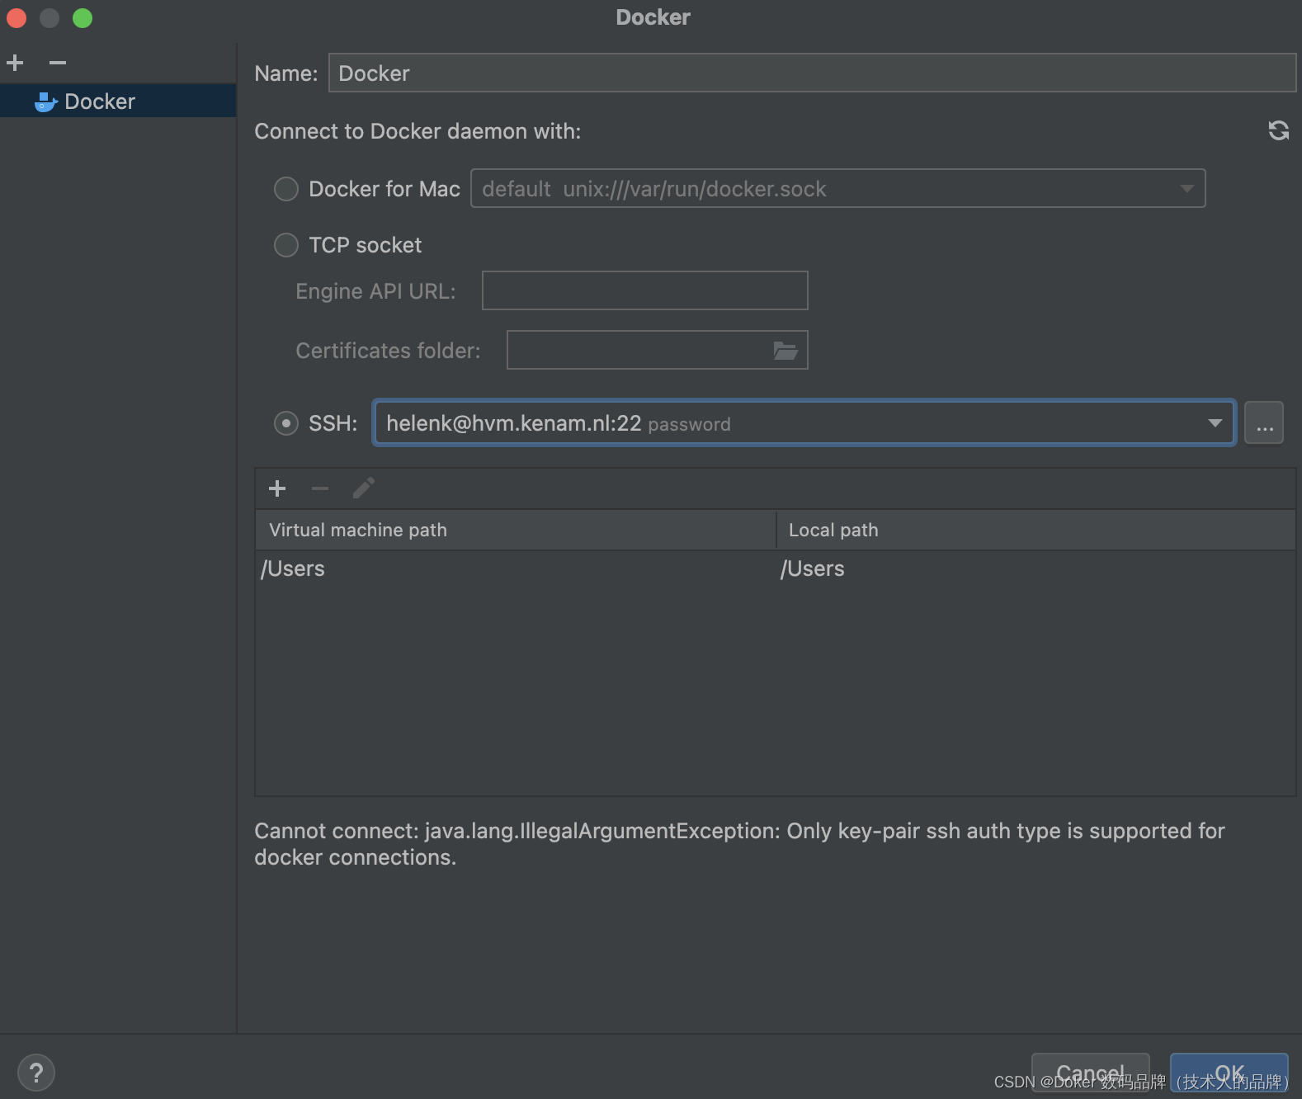Refresh the Docker daemon connection
The width and height of the screenshot is (1302, 1099).
tap(1278, 130)
